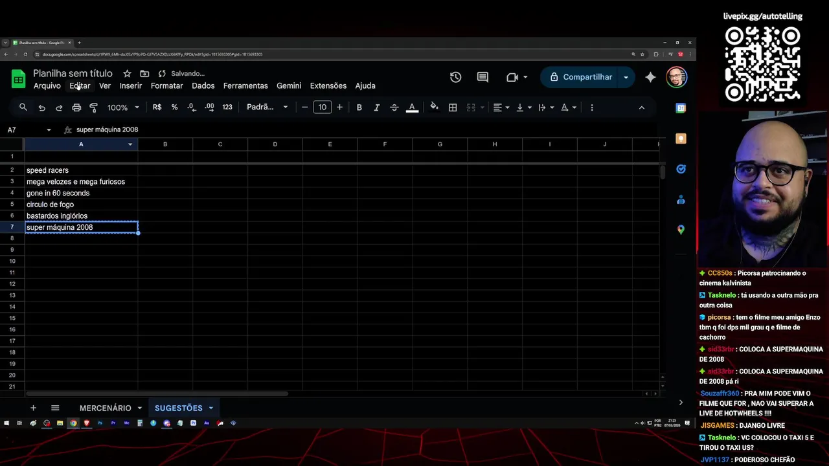Open the horizontal align dropdown

click(x=501, y=107)
